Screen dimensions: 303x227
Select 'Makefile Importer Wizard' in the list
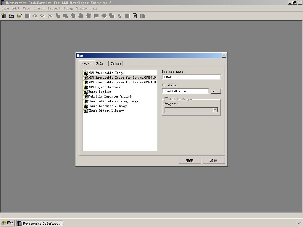[x=109, y=97]
